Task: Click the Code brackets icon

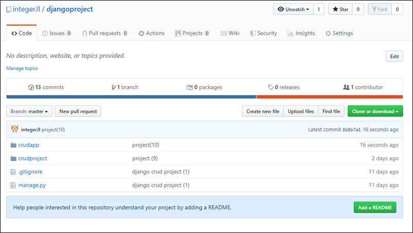Action: 14,33
